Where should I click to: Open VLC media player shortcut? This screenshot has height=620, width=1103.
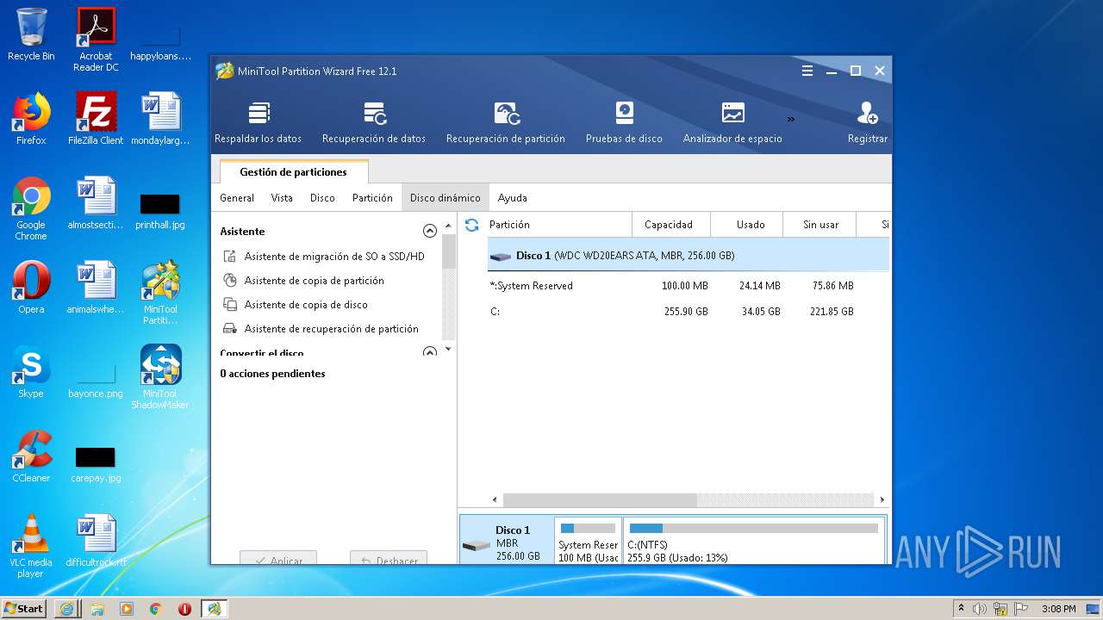click(x=31, y=546)
